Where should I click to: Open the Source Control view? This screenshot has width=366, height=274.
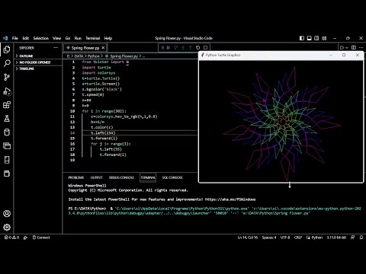pos(7,77)
